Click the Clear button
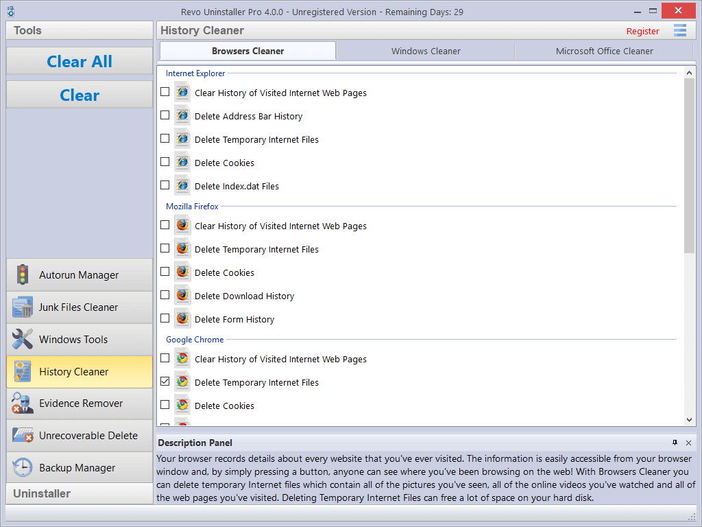Screen dimensions: 702x527 pyautogui.click(x=80, y=95)
